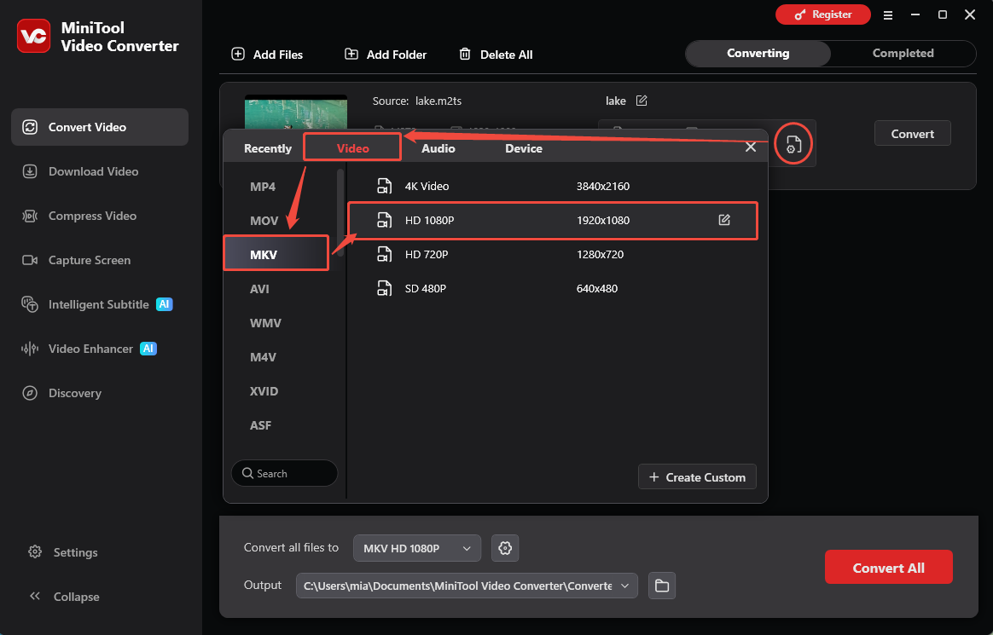Click the lake video thumbnail
Screen dimensions: 993x635
(296, 113)
